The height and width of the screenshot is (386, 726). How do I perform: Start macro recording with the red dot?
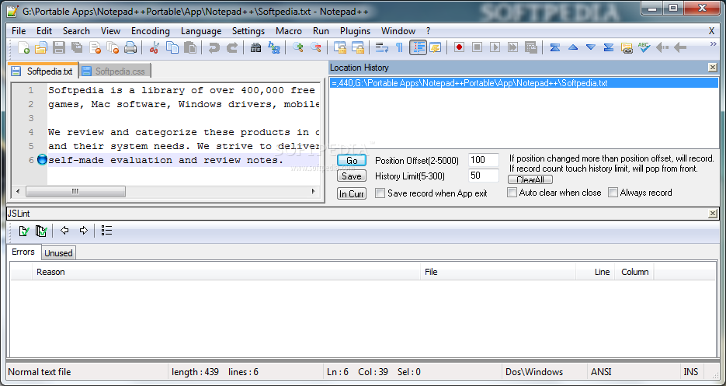[x=459, y=47]
